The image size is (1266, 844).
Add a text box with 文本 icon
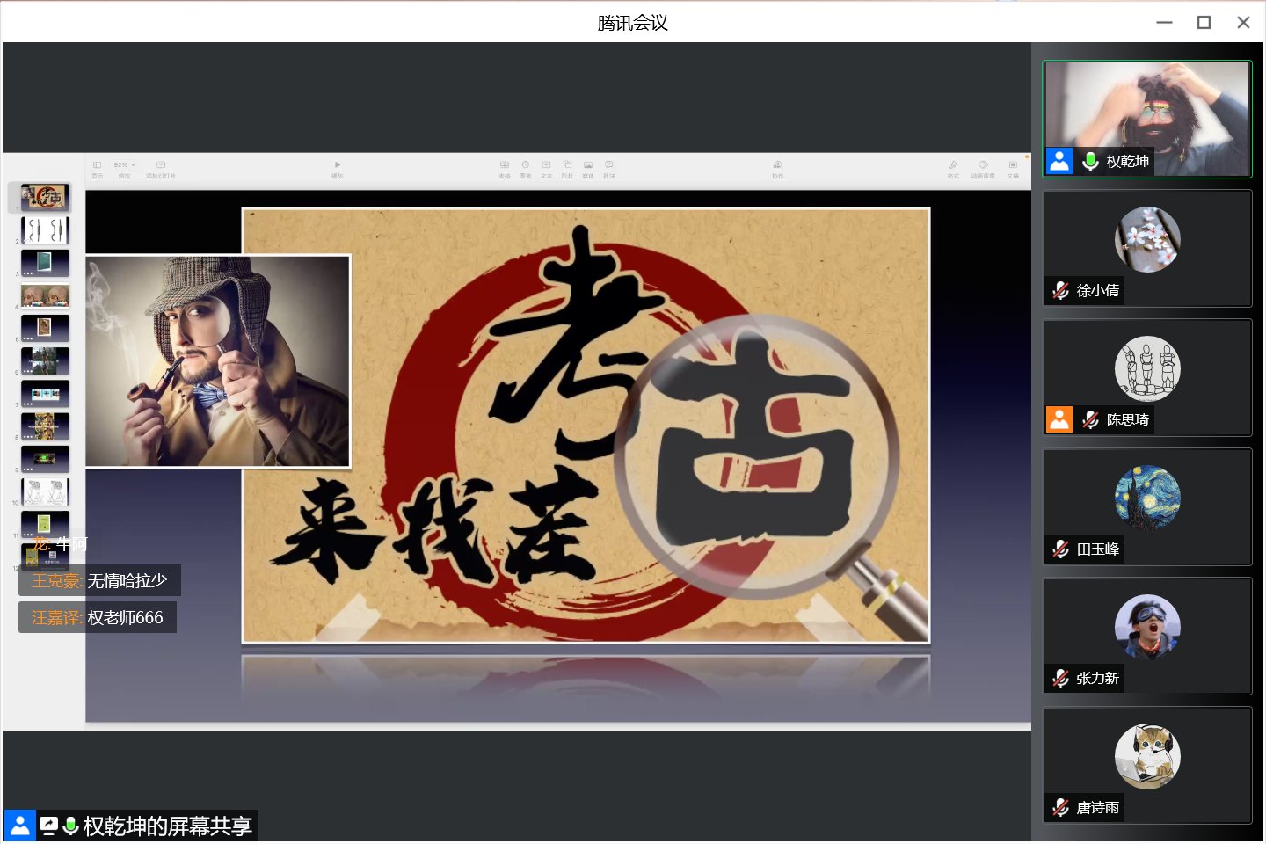tap(546, 165)
